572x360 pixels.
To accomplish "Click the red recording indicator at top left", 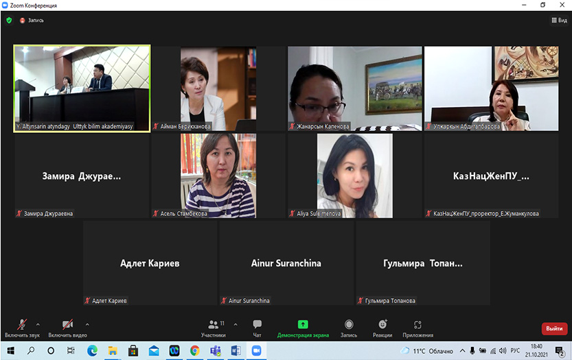I will pyautogui.click(x=23, y=21).
